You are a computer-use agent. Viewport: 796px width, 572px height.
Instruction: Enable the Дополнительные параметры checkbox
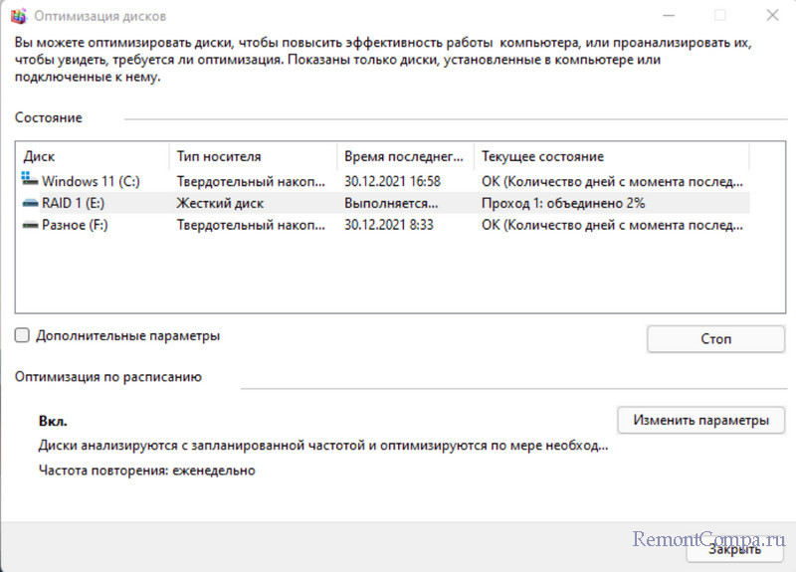[23, 336]
